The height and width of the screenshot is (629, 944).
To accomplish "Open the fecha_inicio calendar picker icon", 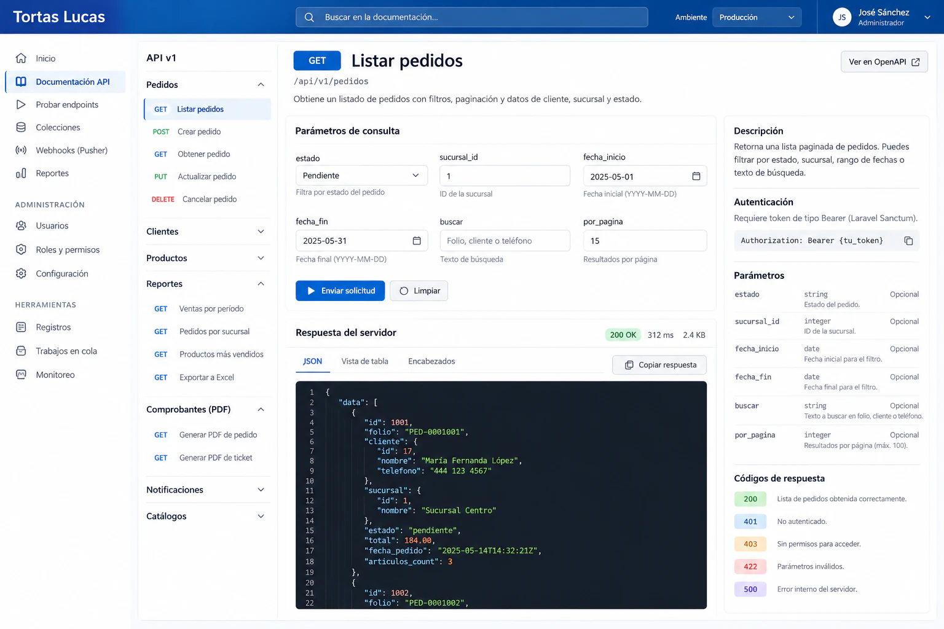I will click(696, 176).
